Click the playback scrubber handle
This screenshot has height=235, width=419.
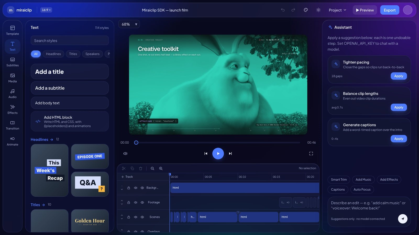136,143
